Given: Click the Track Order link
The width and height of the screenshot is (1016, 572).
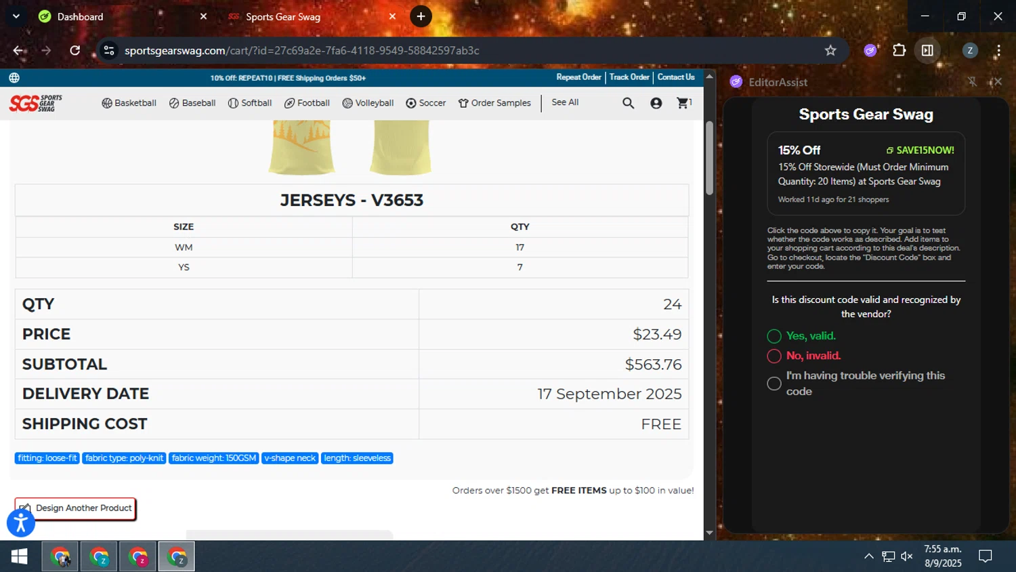Looking at the screenshot, I should coord(629,77).
